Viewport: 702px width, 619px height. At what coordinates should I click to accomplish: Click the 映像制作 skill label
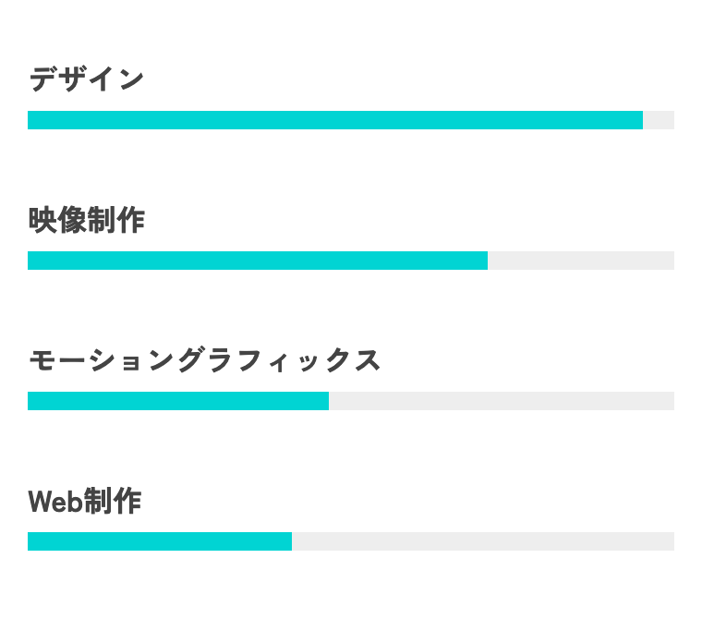point(86,220)
